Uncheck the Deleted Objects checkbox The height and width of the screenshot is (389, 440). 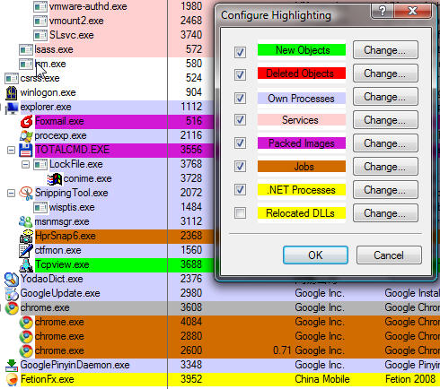[240, 74]
